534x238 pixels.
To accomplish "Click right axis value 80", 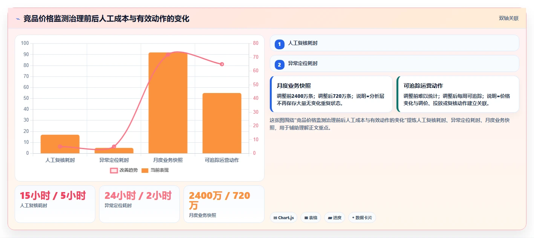I will [256, 43].
